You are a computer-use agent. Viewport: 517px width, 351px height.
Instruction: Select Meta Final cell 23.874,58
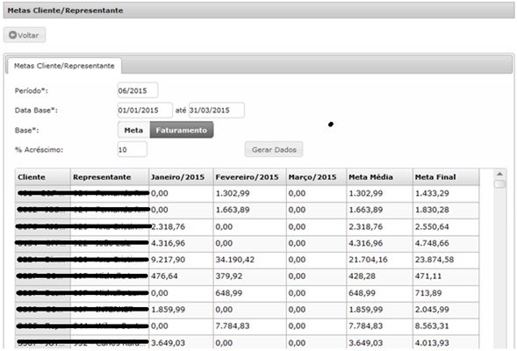click(x=446, y=260)
